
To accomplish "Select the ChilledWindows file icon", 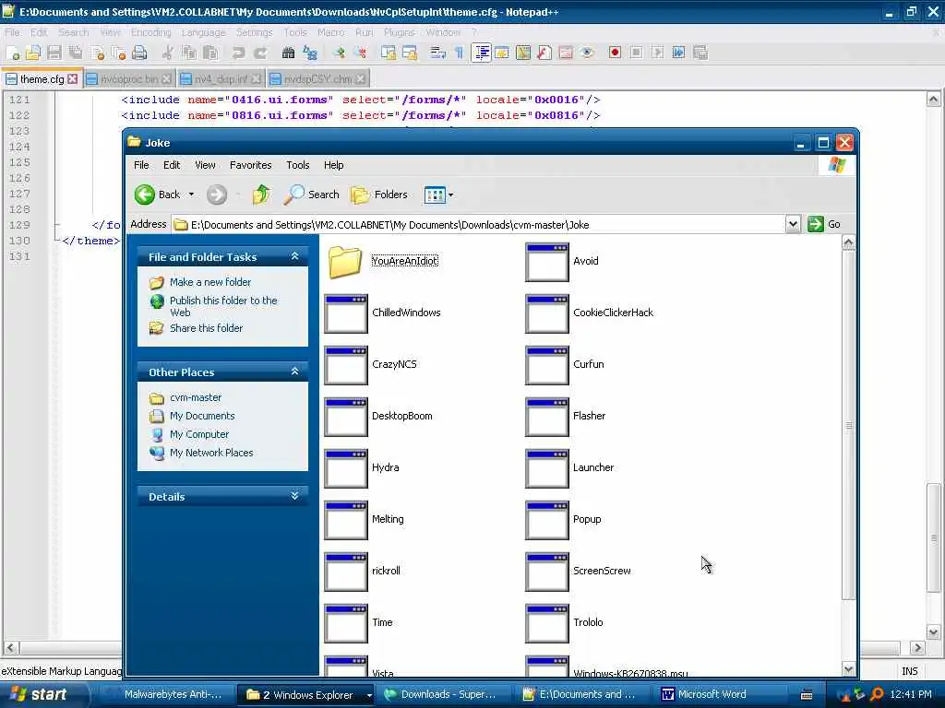I will 346,313.
